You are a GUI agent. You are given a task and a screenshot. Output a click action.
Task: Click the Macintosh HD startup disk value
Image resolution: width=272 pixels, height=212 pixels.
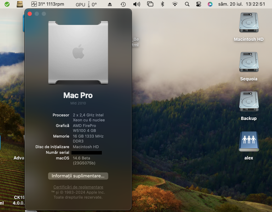pos(86,147)
